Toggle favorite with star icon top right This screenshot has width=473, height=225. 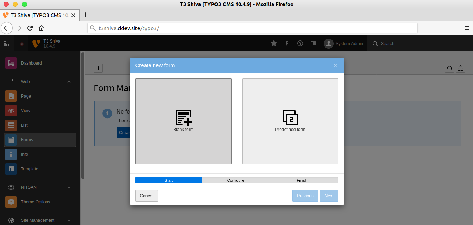pyautogui.click(x=461, y=68)
